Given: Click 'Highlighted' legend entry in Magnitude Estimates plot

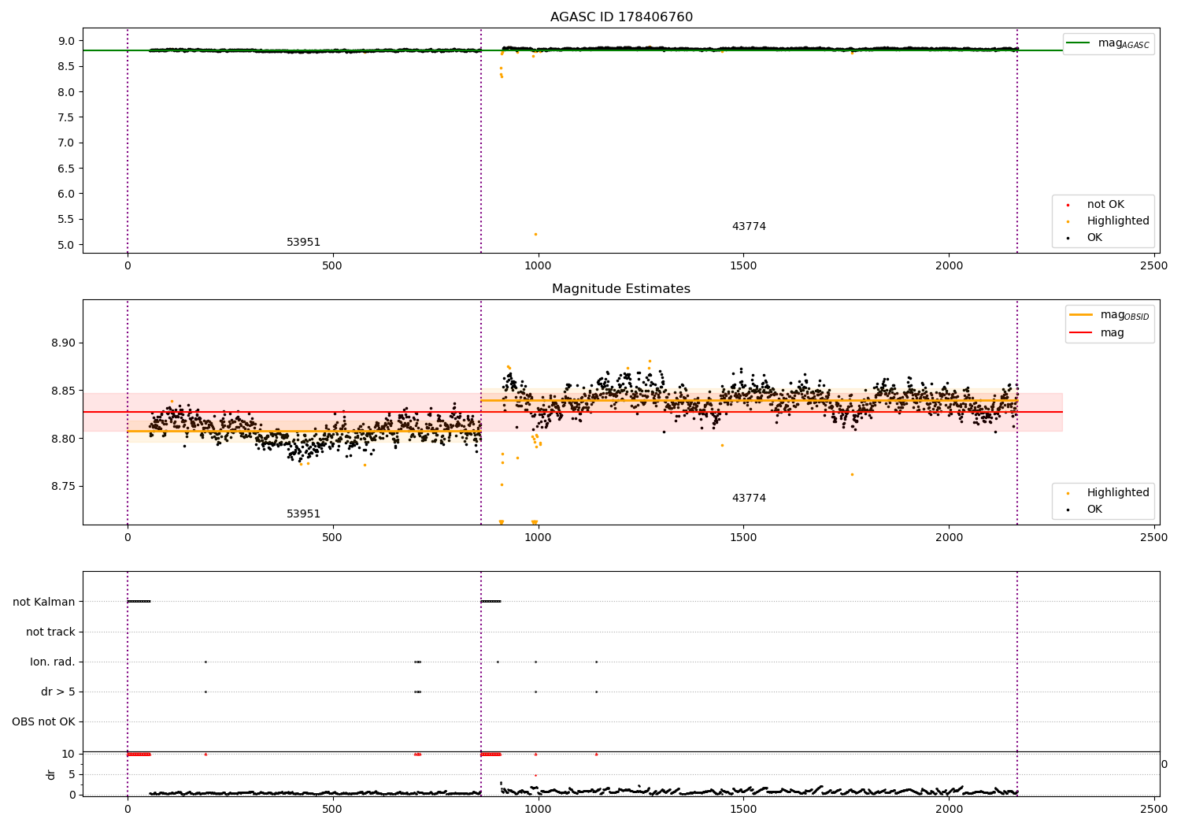Looking at the screenshot, I should point(1118,493).
